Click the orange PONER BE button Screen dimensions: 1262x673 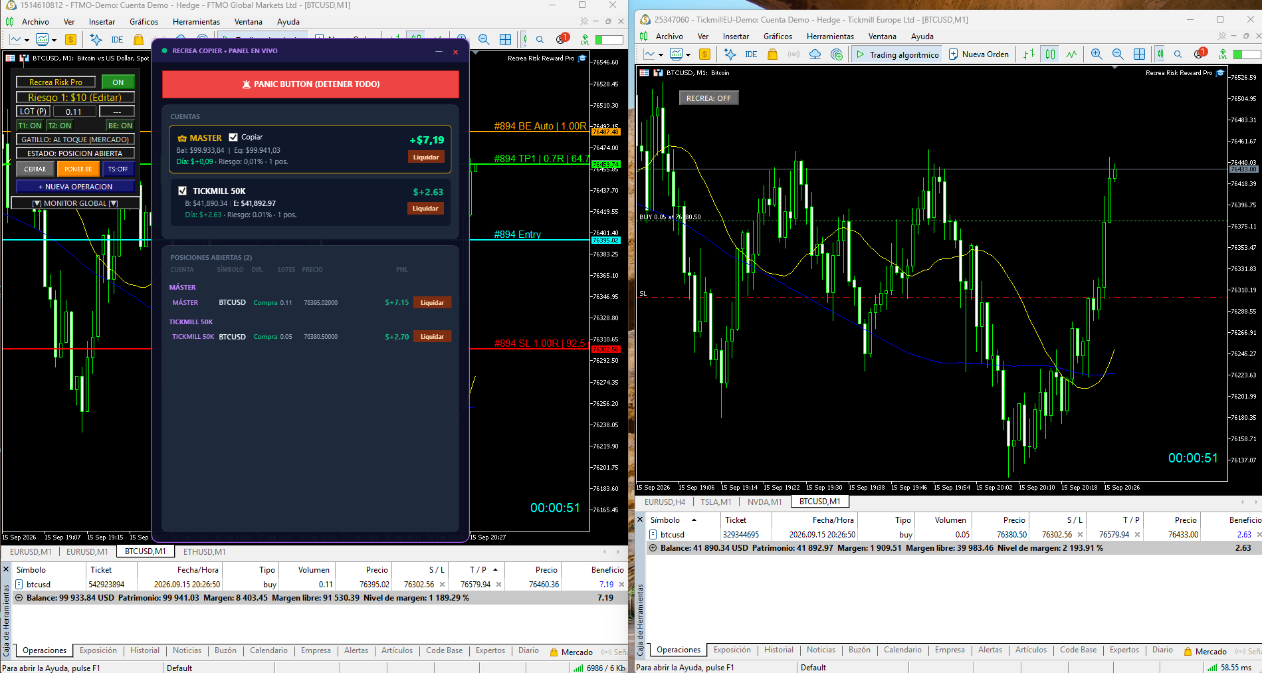78,169
